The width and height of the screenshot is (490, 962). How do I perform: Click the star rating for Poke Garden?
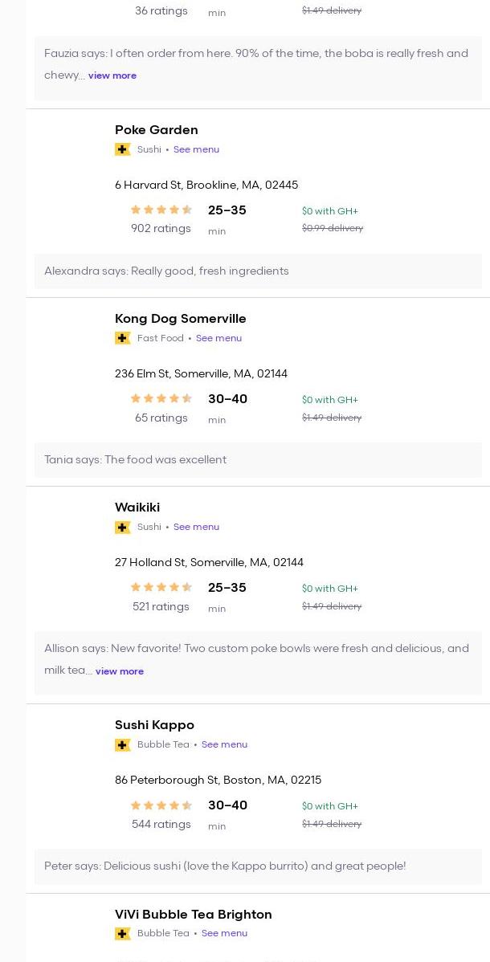(x=161, y=210)
